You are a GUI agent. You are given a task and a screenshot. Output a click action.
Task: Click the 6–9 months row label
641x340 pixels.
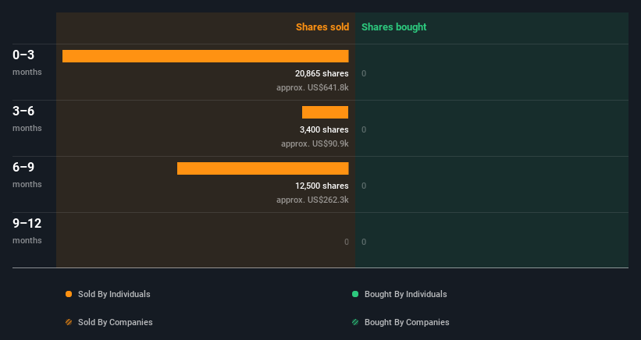(x=27, y=175)
